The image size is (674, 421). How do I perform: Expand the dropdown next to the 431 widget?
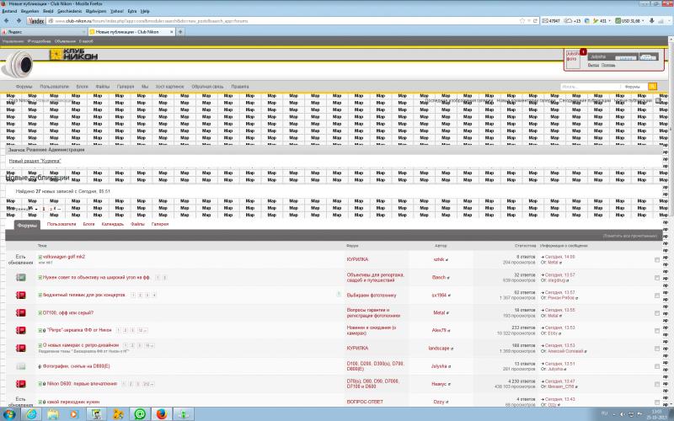coord(609,20)
